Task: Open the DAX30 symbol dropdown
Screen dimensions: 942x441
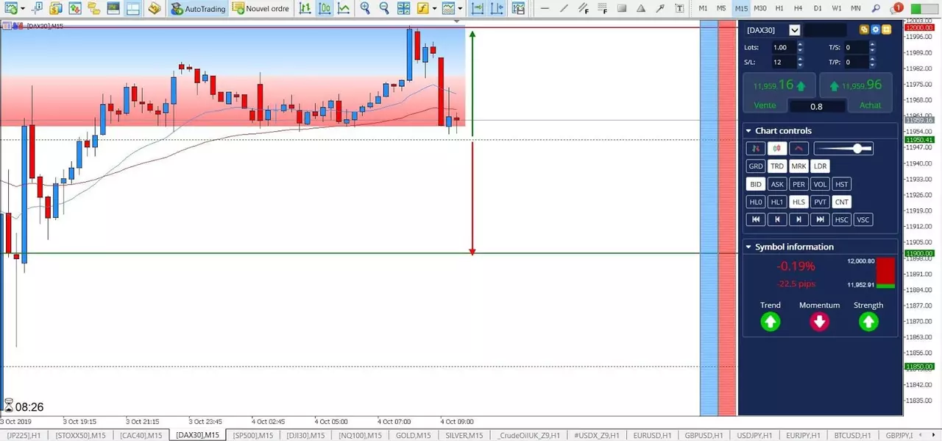Action: (794, 30)
